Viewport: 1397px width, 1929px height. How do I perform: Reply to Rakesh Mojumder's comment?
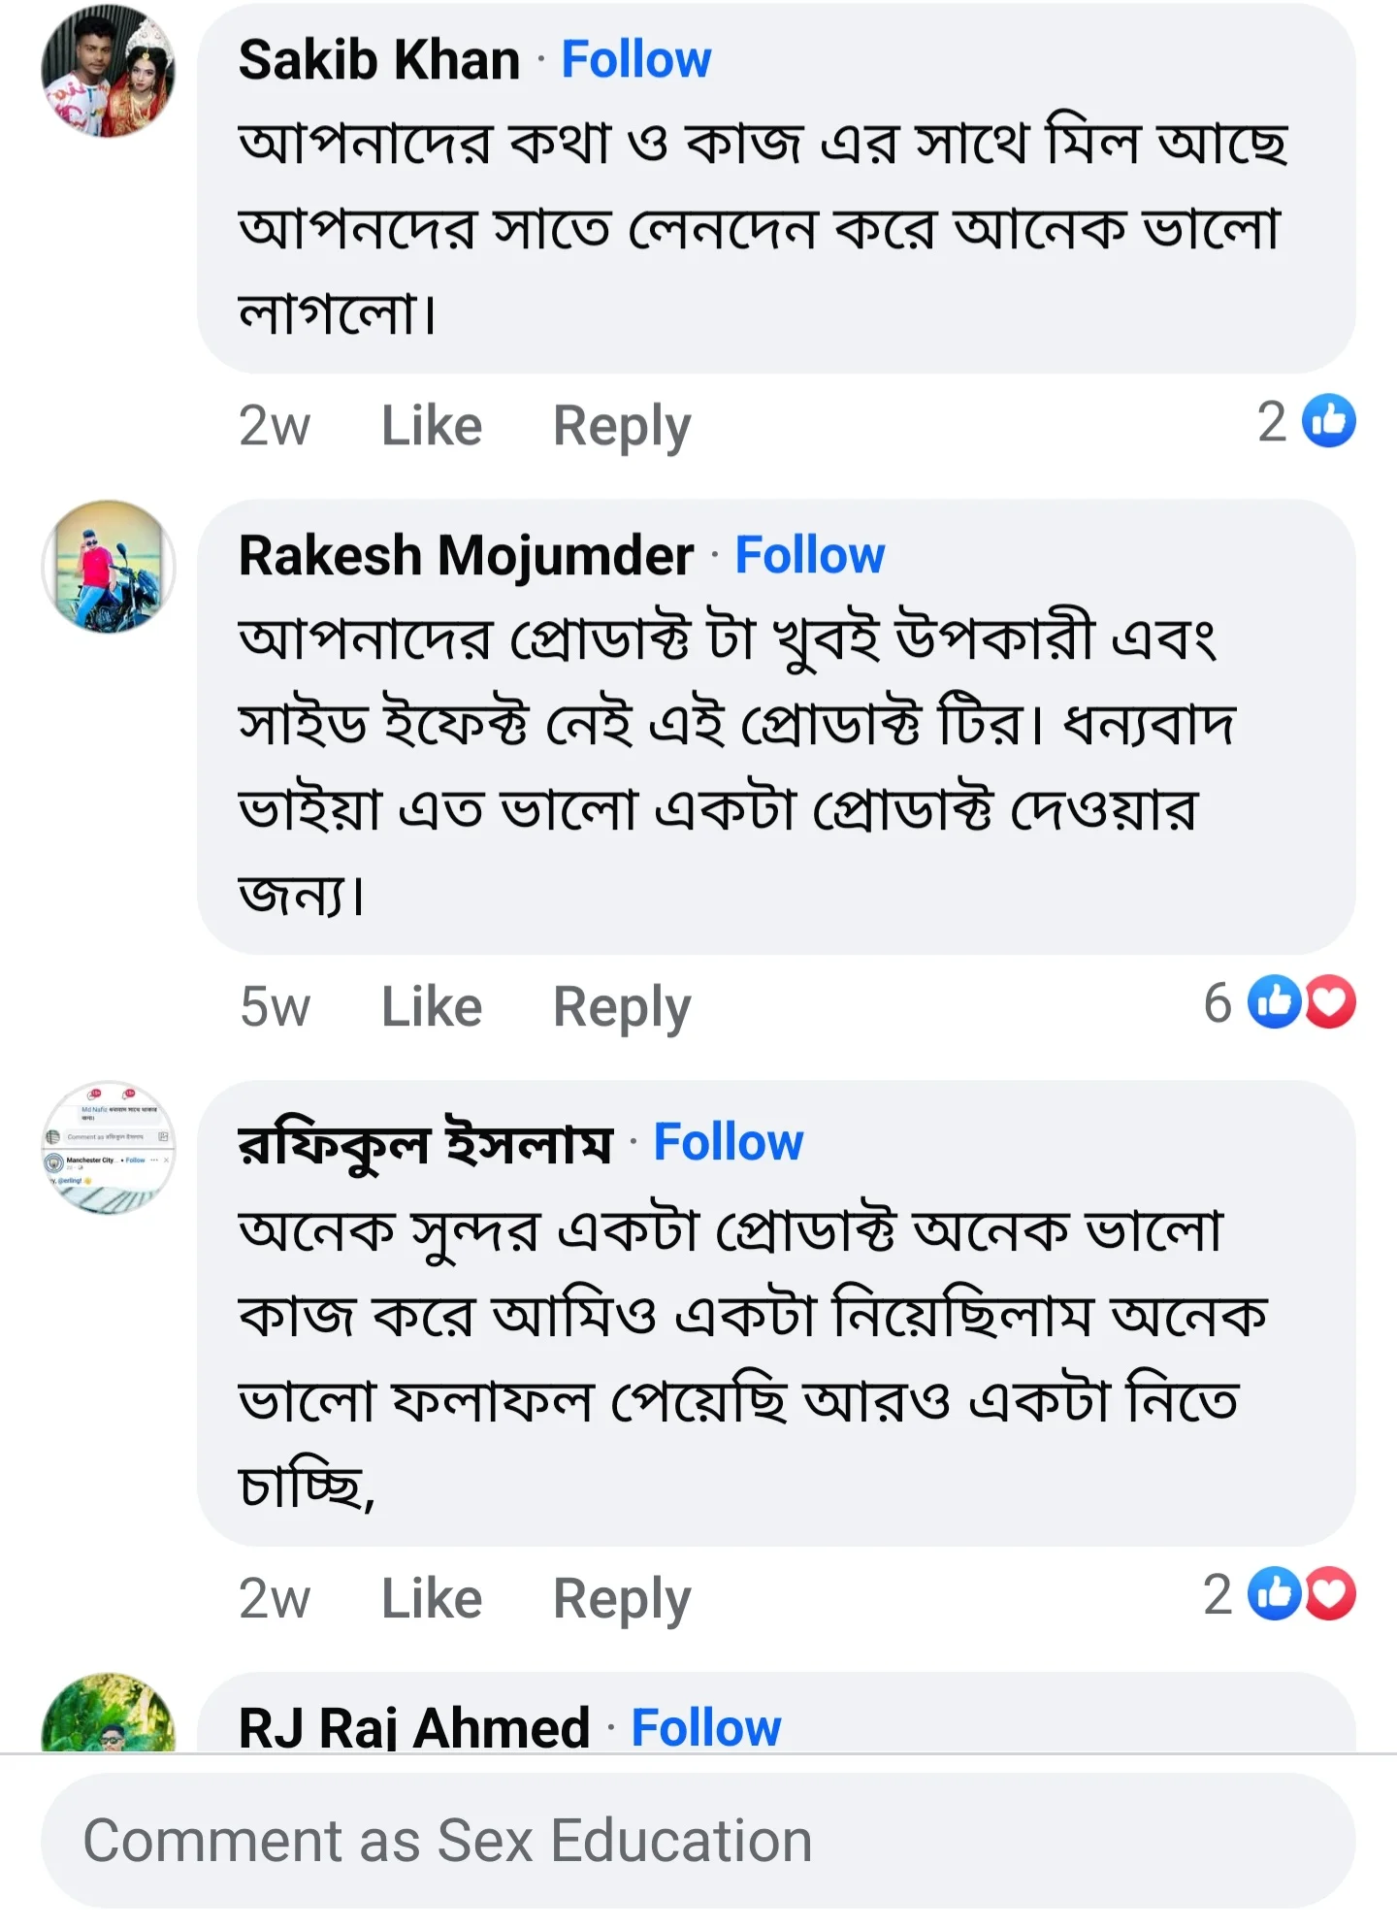click(621, 1004)
